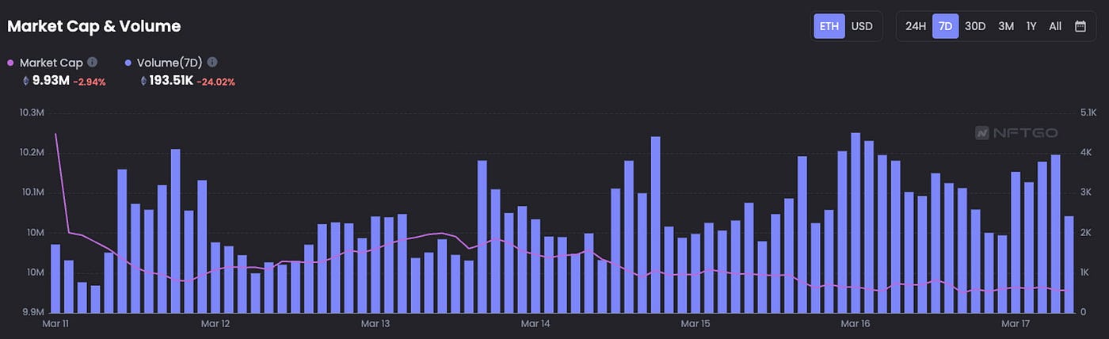This screenshot has width=1109, height=339.
Task: Click the Market Cap & Volume title
Action: pyautogui.click(x=94, y=26)
